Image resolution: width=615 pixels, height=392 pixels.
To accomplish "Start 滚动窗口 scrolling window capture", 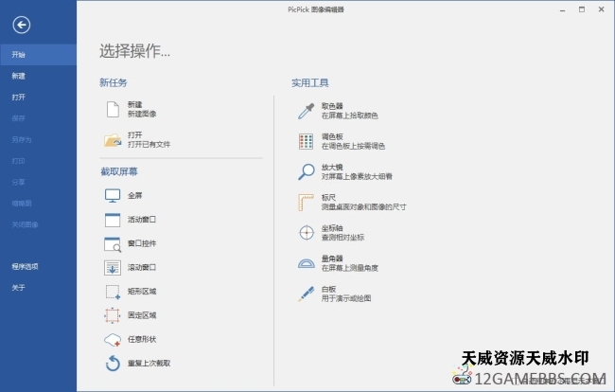I will click(112, 267).
